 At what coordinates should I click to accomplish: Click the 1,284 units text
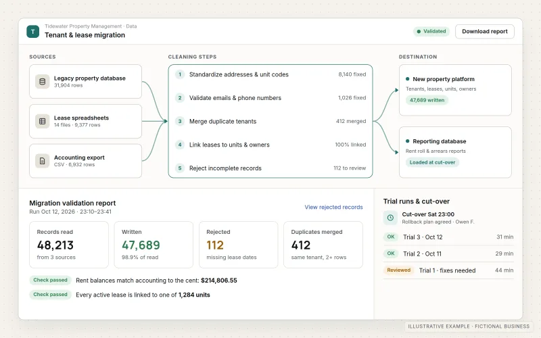tap(194, 295)
